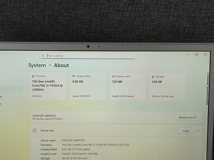Click the Rename this PC button
This screenshot has height=160, width=214.
[x=188, y=117]
